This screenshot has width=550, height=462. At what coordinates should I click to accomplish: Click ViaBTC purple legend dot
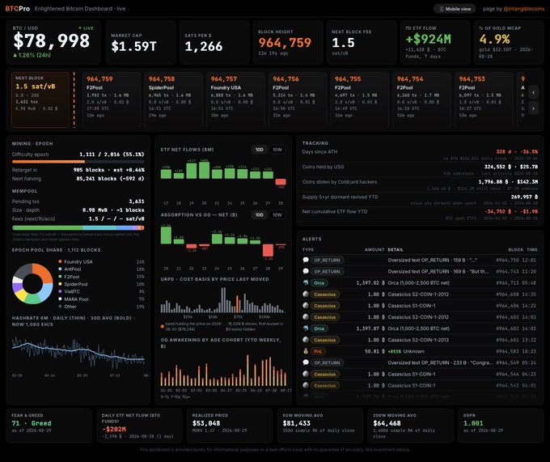click(60, 291)
